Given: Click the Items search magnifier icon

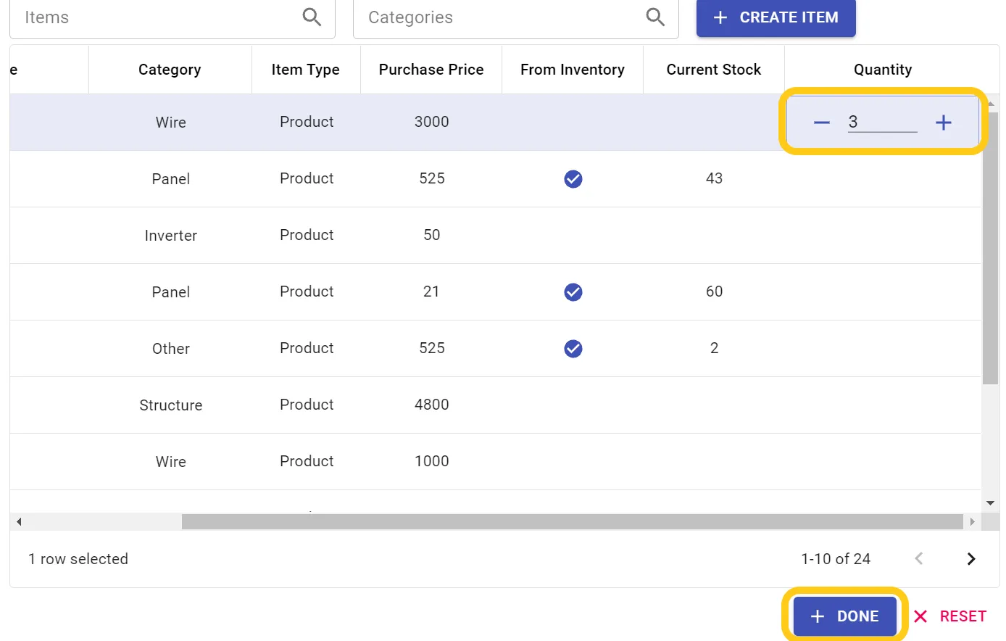Looking at the screenshot, I should point(312,17).
